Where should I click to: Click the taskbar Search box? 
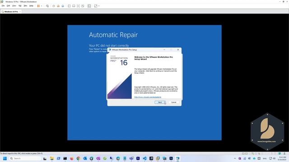(x=25, y=158)
